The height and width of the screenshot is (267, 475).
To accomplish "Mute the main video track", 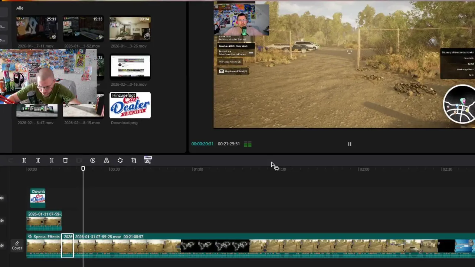I will [x=2, y=245].
